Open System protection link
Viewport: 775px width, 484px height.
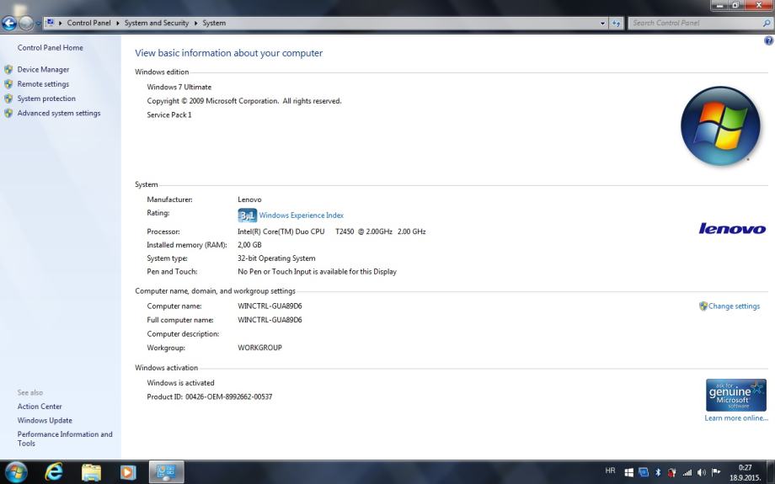[46, 98]
